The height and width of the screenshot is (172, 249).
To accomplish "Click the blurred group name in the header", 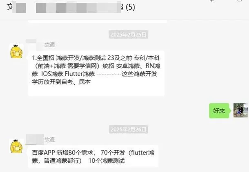I will (x=67, y=7).
